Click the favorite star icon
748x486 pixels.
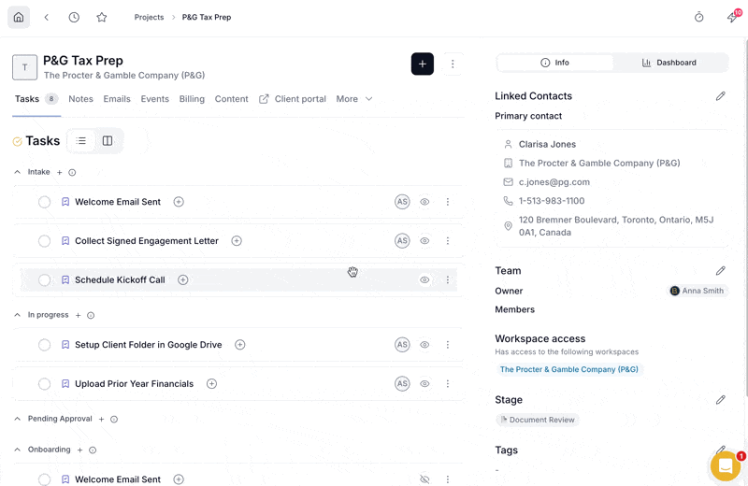(102, 17)
